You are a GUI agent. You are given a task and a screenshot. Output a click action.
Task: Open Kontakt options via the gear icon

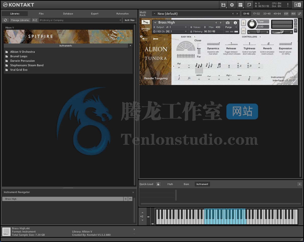[x=232, y=5]
